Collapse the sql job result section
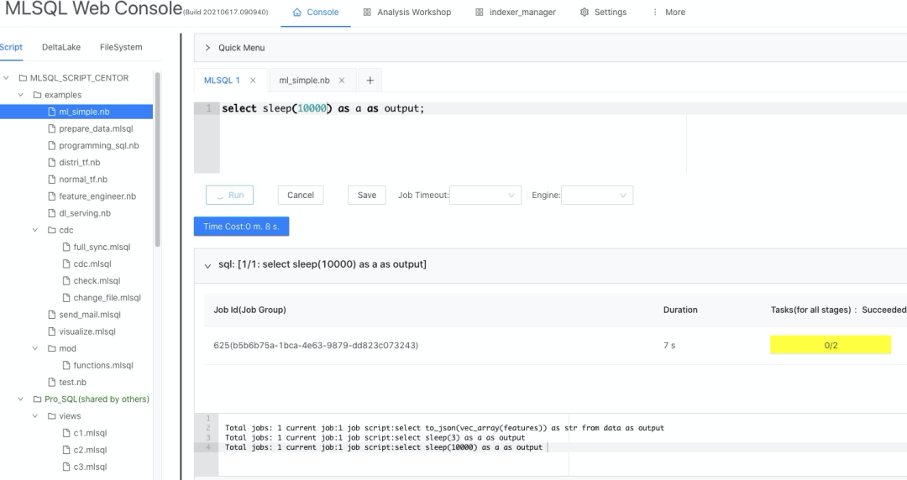907x480 pixels. point(208,265)
